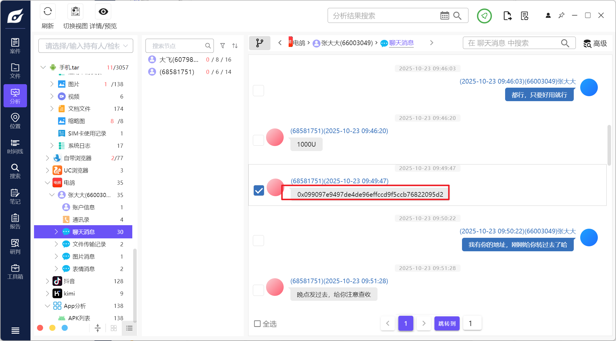Click the branch tree view icon

tap(260, 43)
